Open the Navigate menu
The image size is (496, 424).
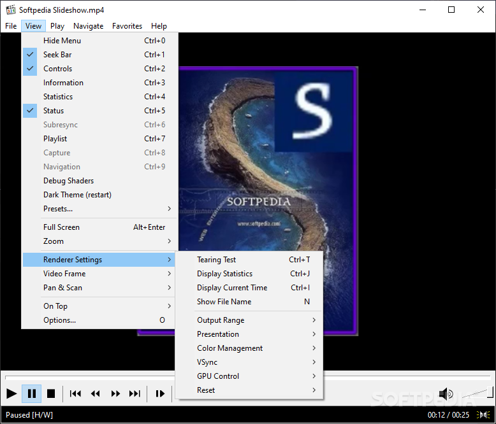coord(88,26)
